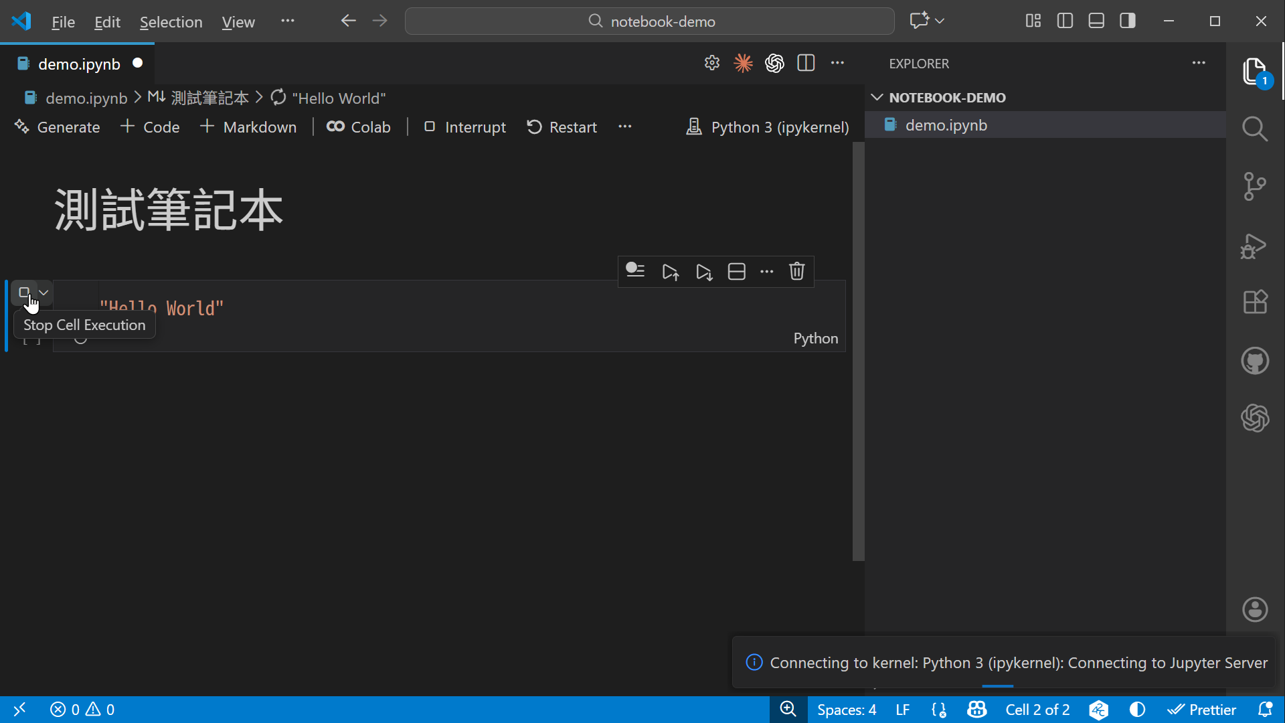Run cell by line debugger icon
Viewport: 1285px width, 723px height.
coord(635,271)
